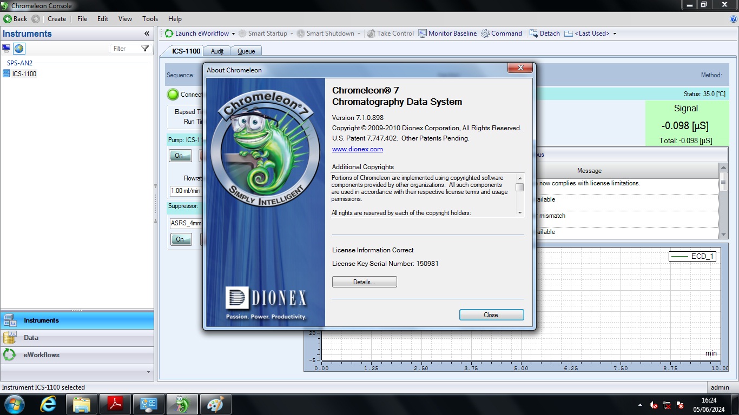Select ICS-1100 instrument in the tree
The image size is (739, 415).
click(x=24, y=74)
